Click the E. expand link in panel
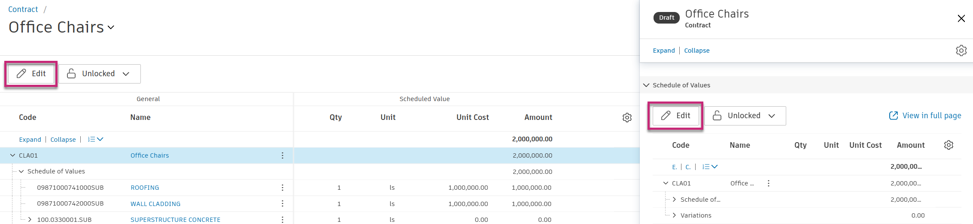Screen dimensions: 973x224 coord(675,167)
